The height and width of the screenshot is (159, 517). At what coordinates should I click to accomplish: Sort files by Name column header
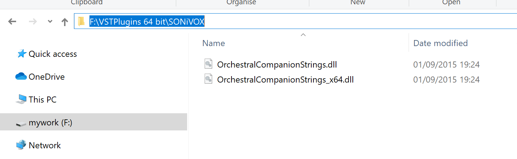point(214,43)
